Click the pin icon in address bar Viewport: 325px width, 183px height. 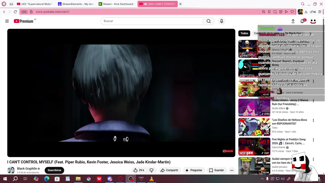coord(269,12)
